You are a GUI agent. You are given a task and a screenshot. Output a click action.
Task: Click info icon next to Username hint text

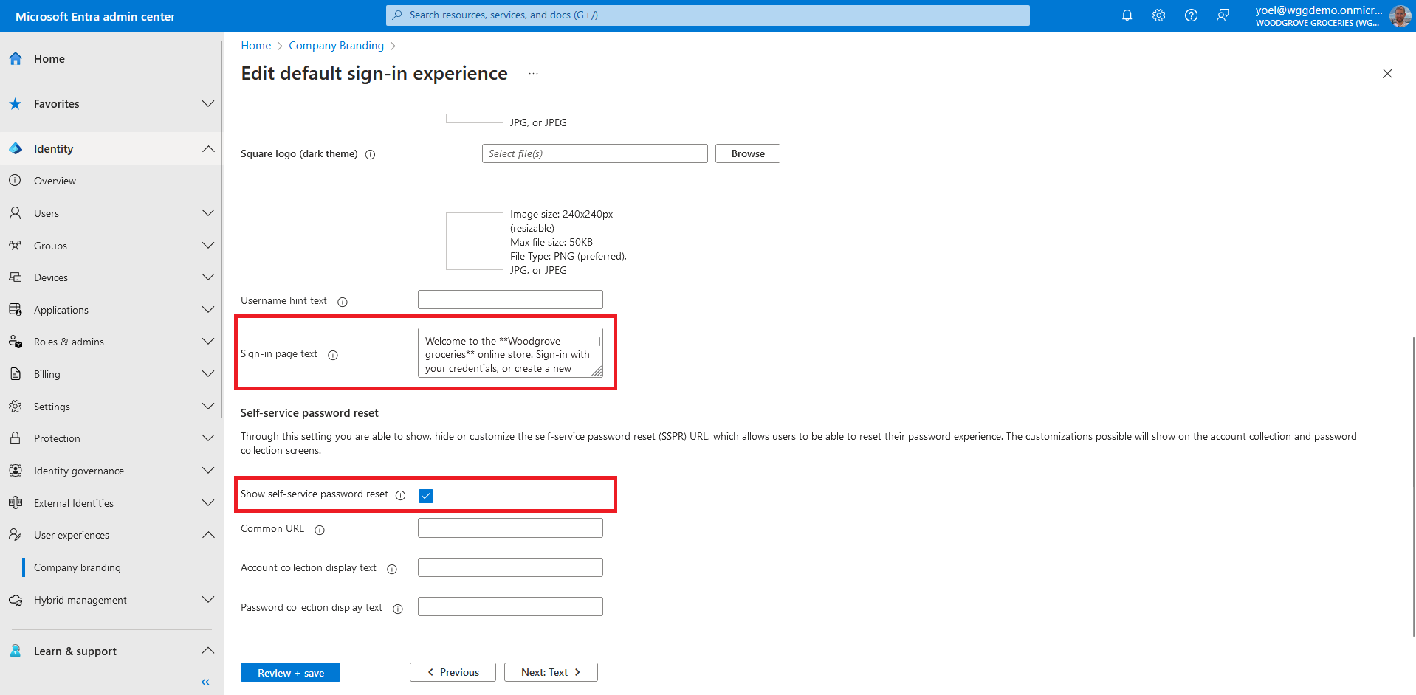tap(343, 302)
